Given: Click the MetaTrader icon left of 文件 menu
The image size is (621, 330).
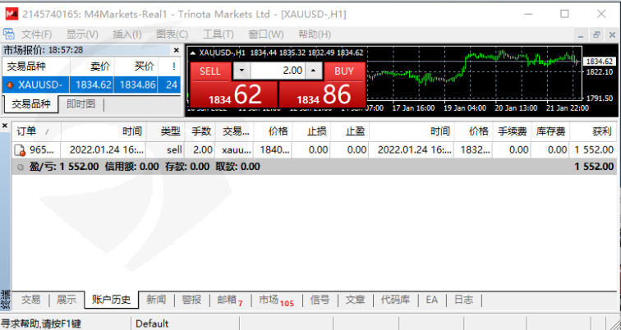Looking at the screenshot, I should [9, 34].
